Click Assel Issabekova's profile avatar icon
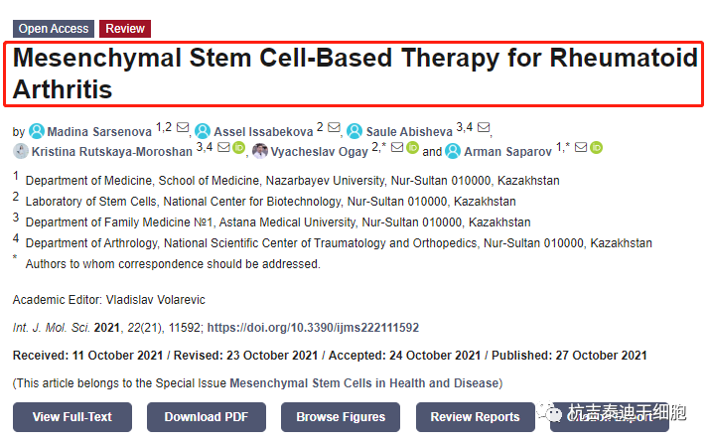This screenshot has width=709, height=443. click(203, 131)
